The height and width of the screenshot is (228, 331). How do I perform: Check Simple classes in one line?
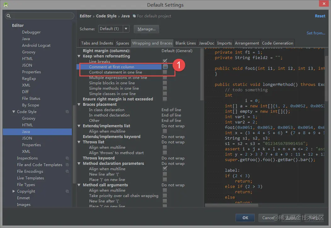pos(165,93)
